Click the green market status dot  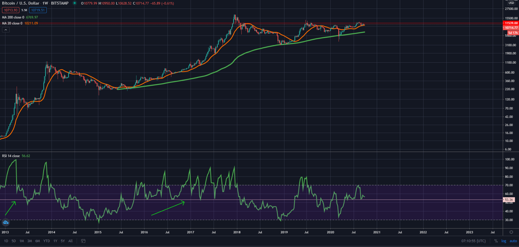click(x=75, y=3)
